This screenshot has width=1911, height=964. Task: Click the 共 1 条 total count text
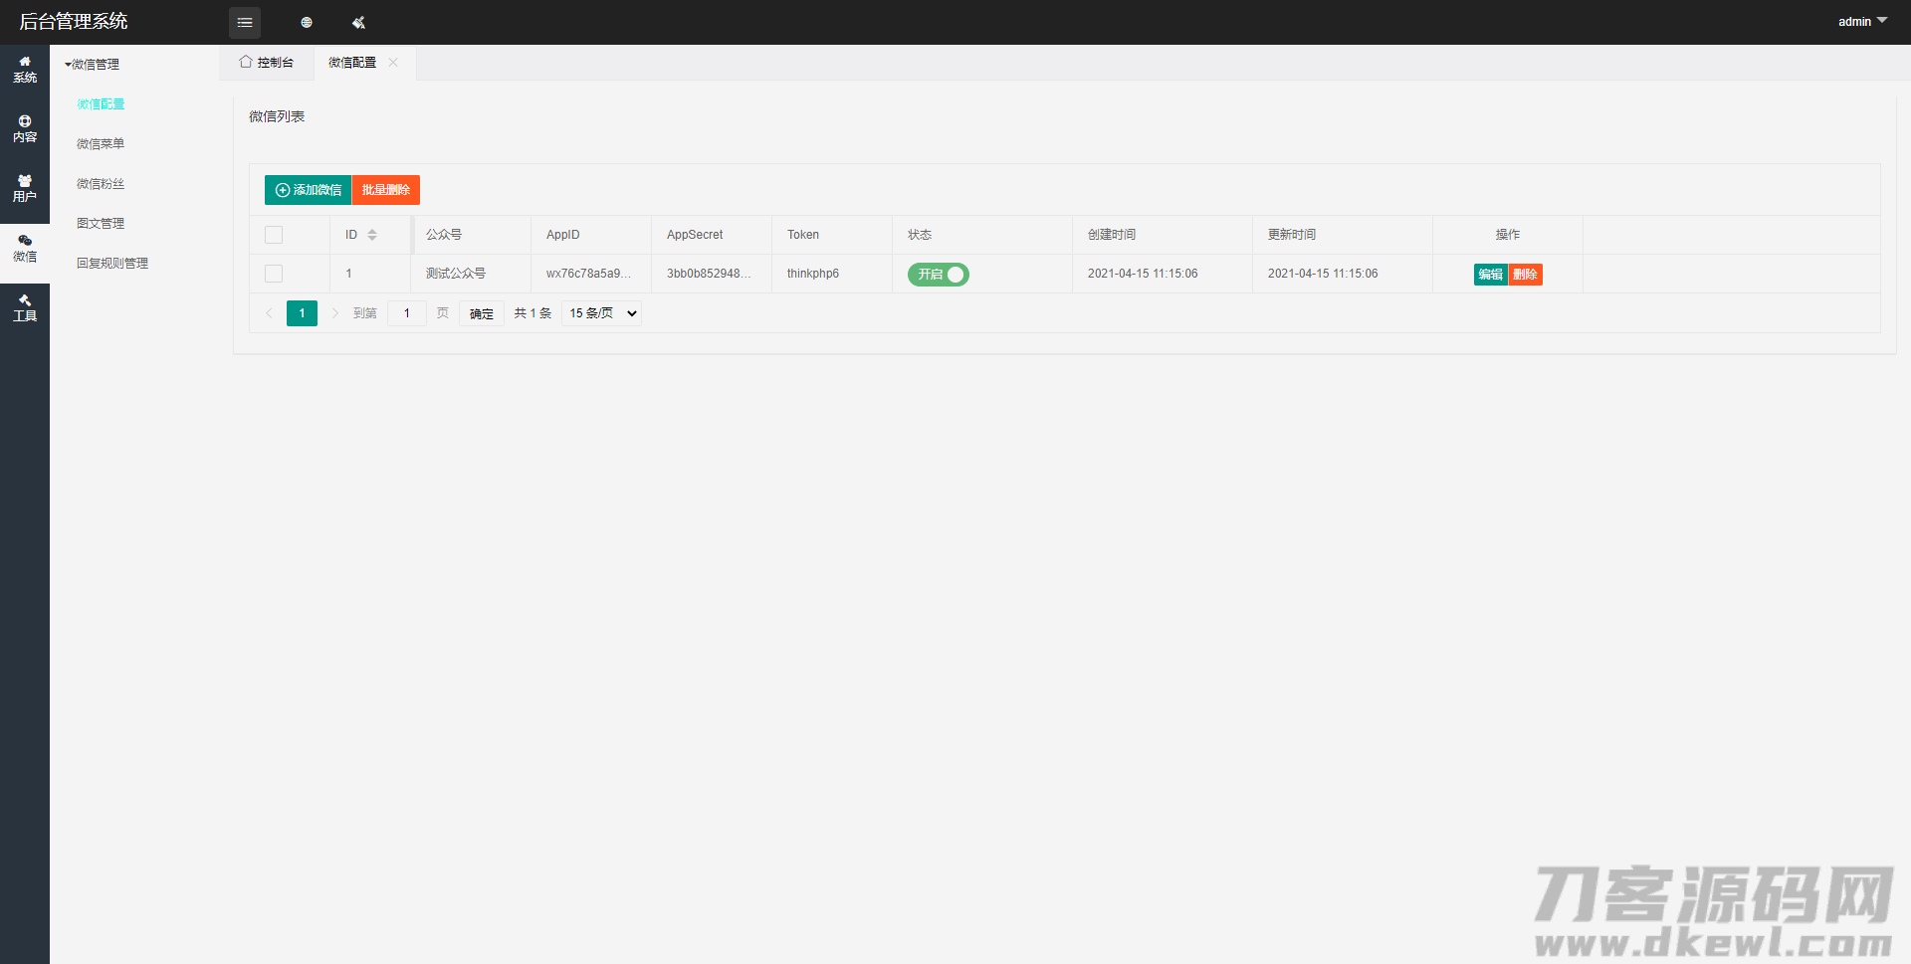[x=532, y=313]
